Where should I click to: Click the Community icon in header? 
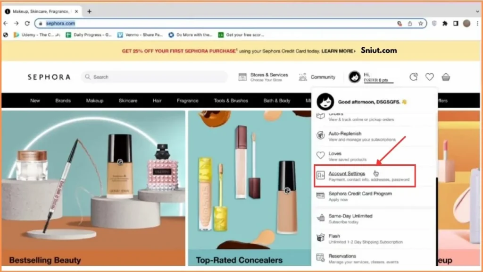click(303, 77)
